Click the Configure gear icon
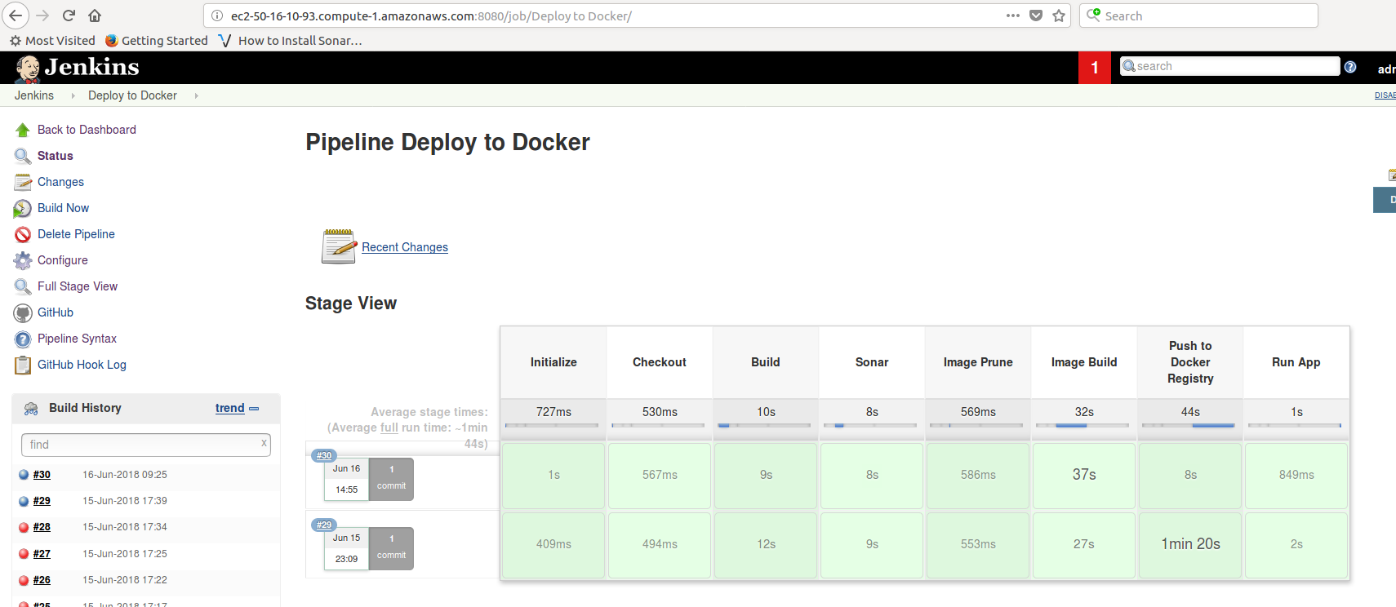The image size is (1396, 607). point(23,260)
